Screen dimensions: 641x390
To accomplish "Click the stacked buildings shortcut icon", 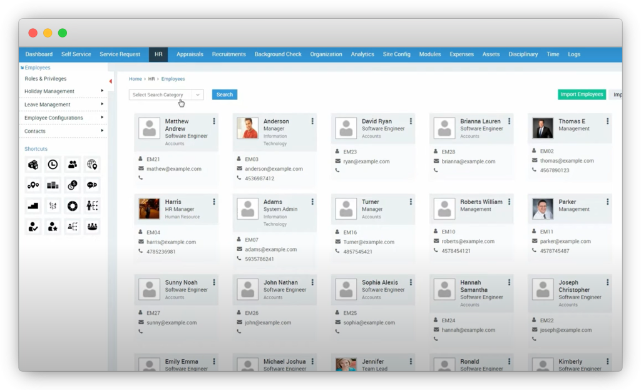I will coord(53,185).
